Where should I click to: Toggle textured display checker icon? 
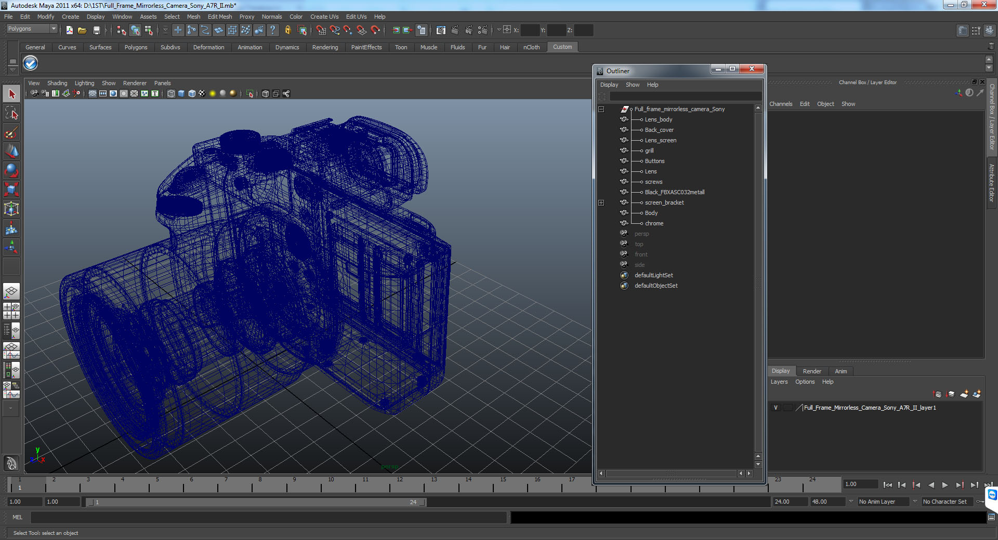click(202, 93)
